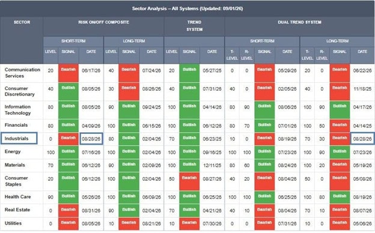This screenshot has width=375, height=233.
Task: Select the Utilities sector name
Action: 13,223
